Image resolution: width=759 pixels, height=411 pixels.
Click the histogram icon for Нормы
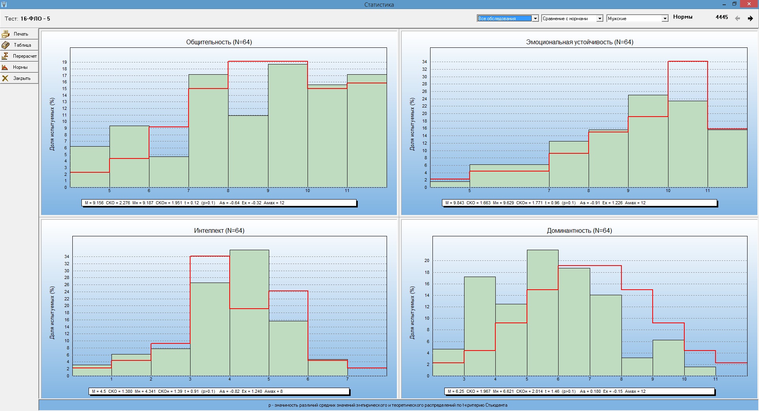tap(6, 67)
